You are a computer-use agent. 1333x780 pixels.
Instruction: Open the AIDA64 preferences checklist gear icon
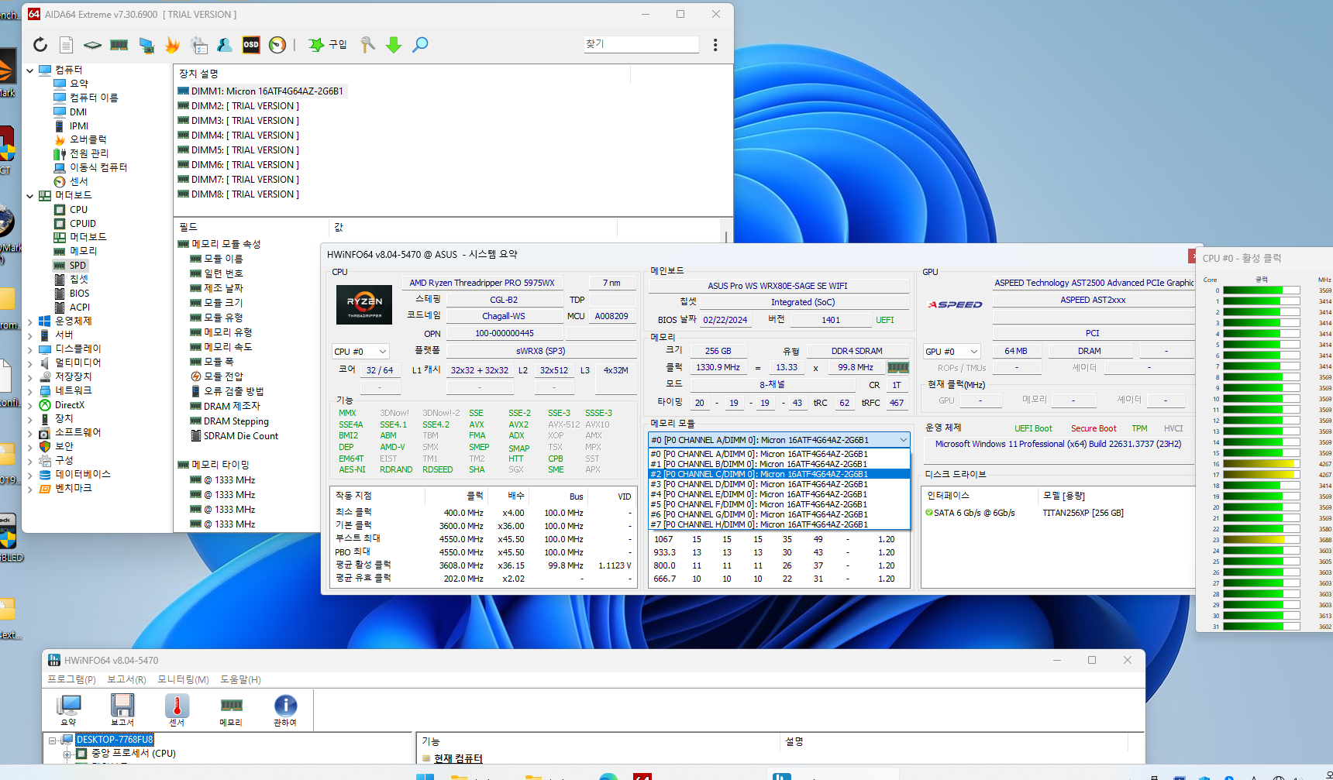click(x=199, y=45)
